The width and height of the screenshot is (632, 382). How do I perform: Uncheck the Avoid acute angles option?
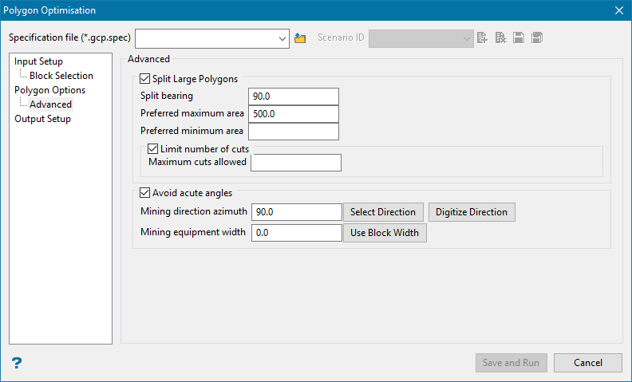[144, 192]
